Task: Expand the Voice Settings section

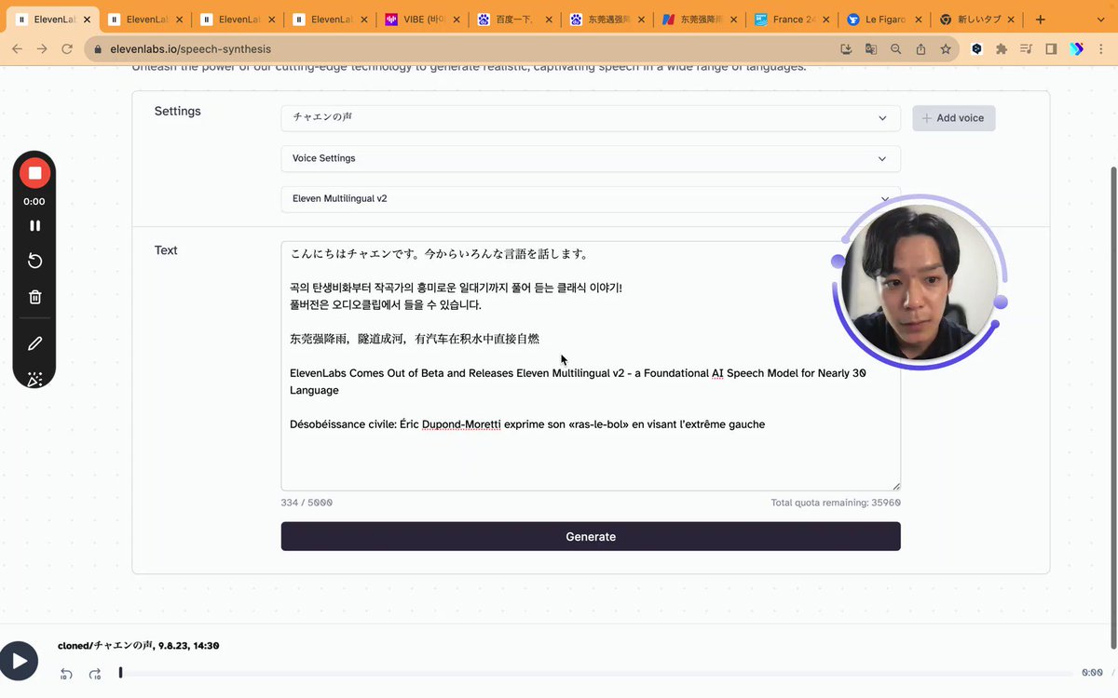Action: click(x=591, y=158)
